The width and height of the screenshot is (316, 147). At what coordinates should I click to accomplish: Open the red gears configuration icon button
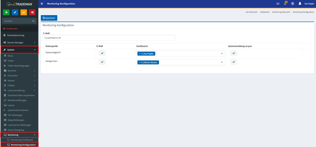pyautogui.click(x=32, y=12)
